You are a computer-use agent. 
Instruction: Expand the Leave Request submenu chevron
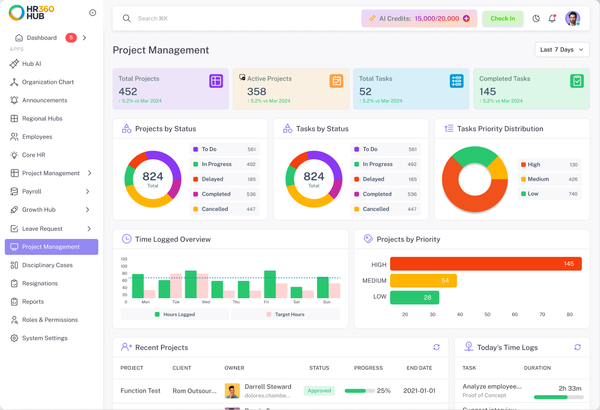point(89,229)
